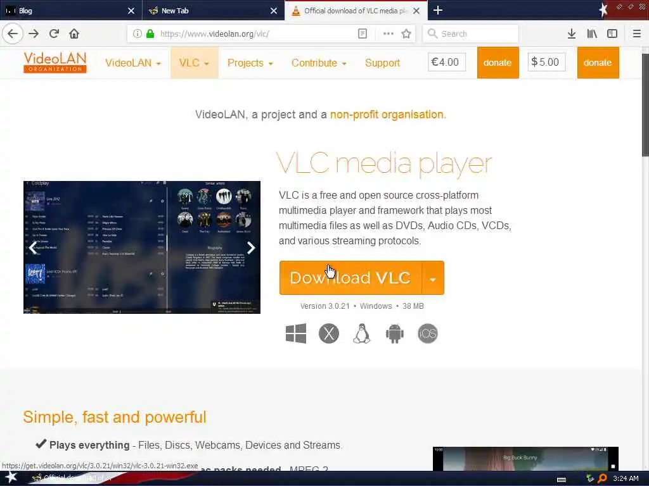The width and height of the screenshot is (649, 486).
Task: Click the 'Simple, fast and powerful' heading
Action: click(x=115, y=417)
